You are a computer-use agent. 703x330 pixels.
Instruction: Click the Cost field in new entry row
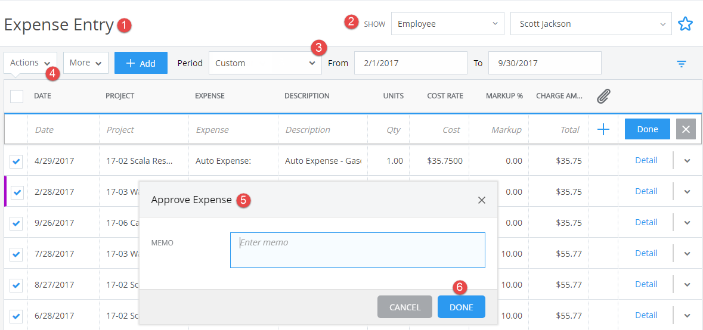(439, 129)
